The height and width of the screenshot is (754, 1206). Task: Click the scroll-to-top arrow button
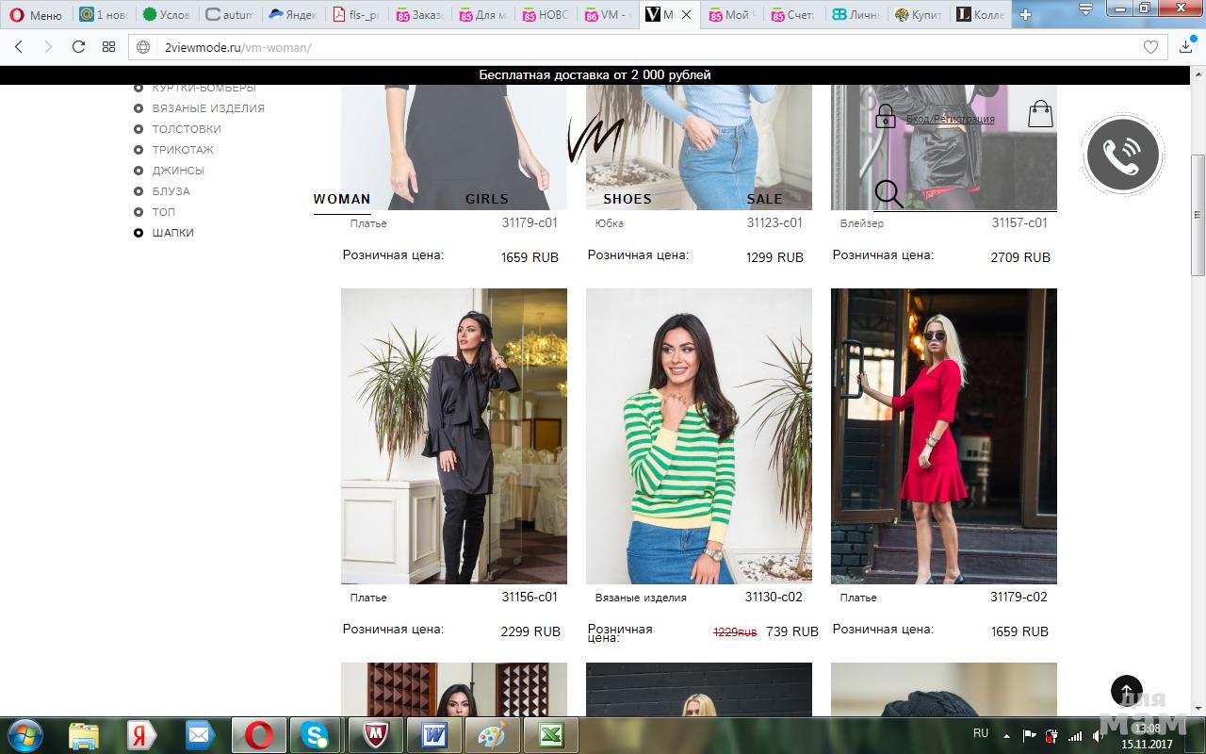pos(1126,692)
